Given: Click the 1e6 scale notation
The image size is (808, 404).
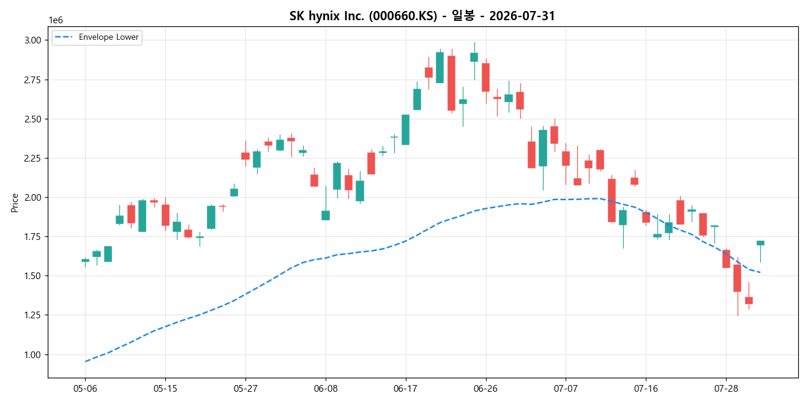Looking at the screenshot, I should 56,21.
